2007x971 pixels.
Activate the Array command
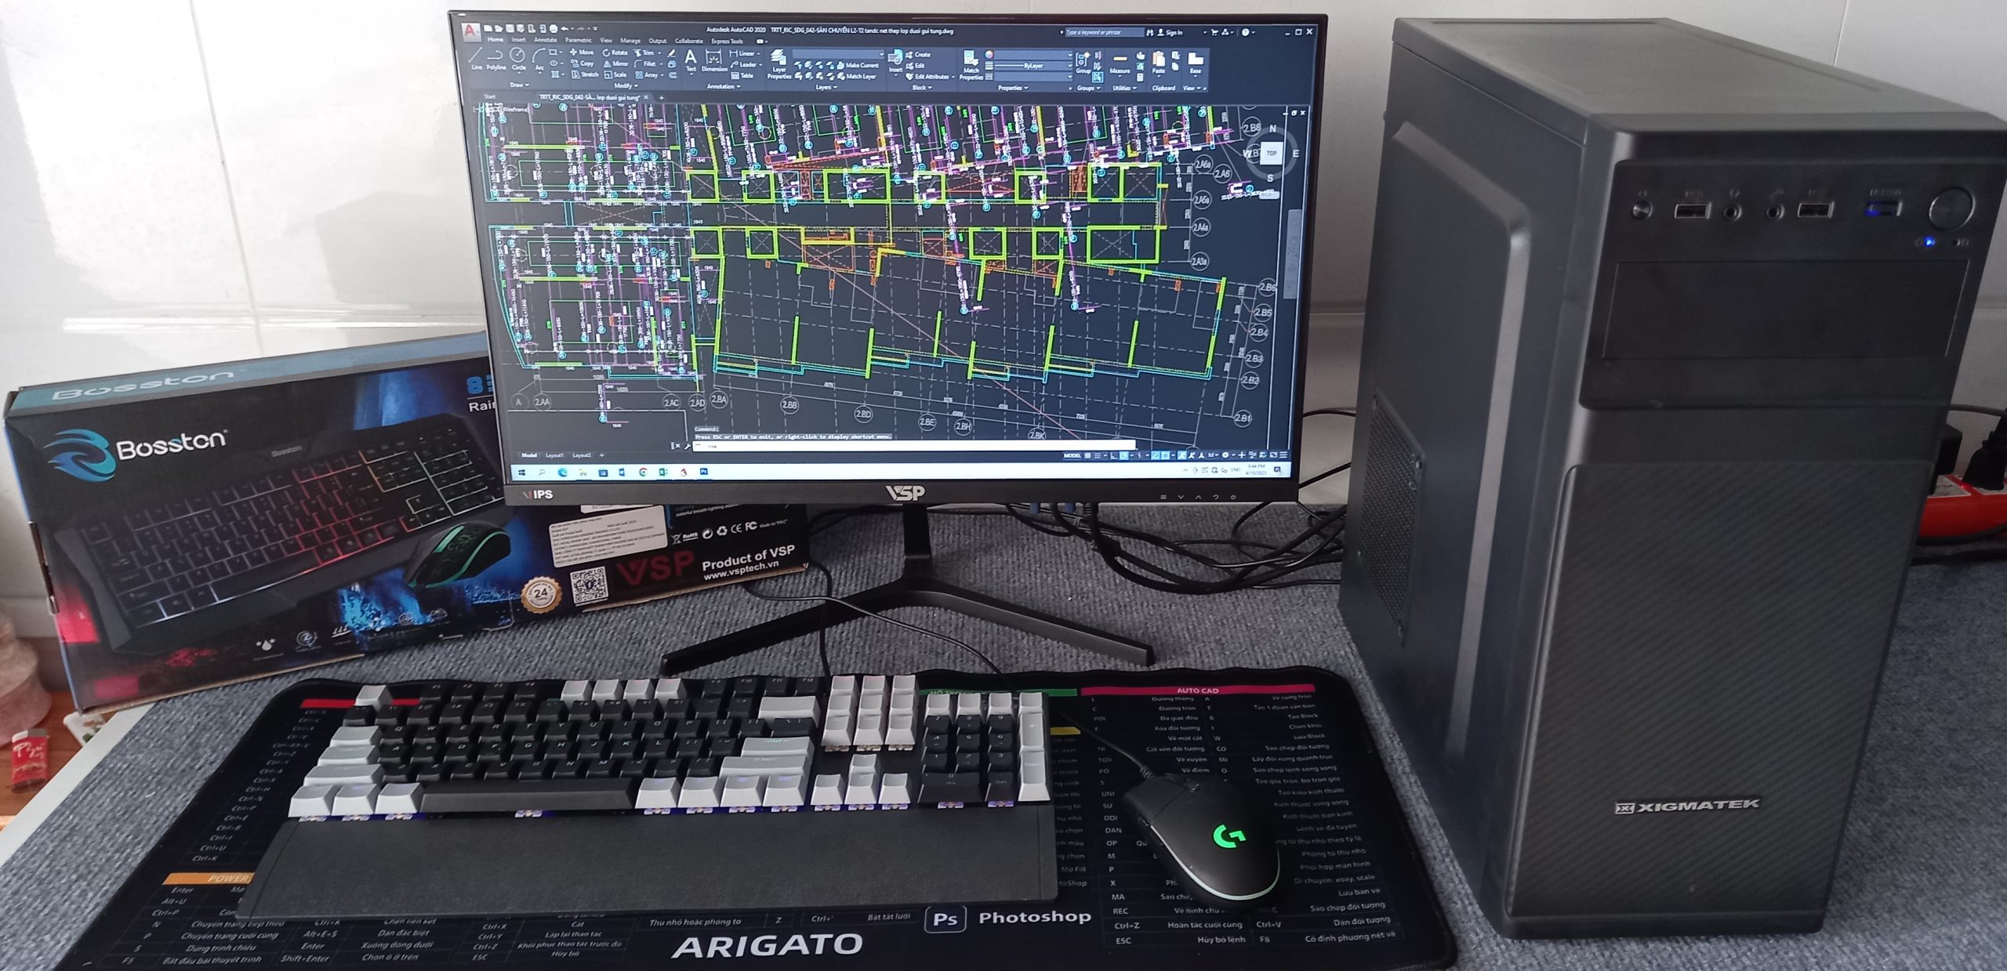pos(647,75)
